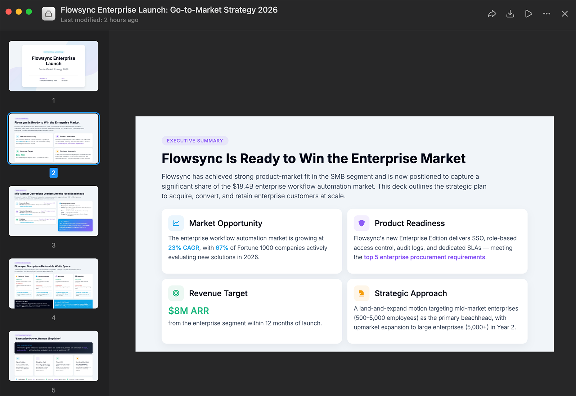Click the Market Opportunity chart icon
The width and height of the screenshot is (576, 396).
(x=176, y=223)
